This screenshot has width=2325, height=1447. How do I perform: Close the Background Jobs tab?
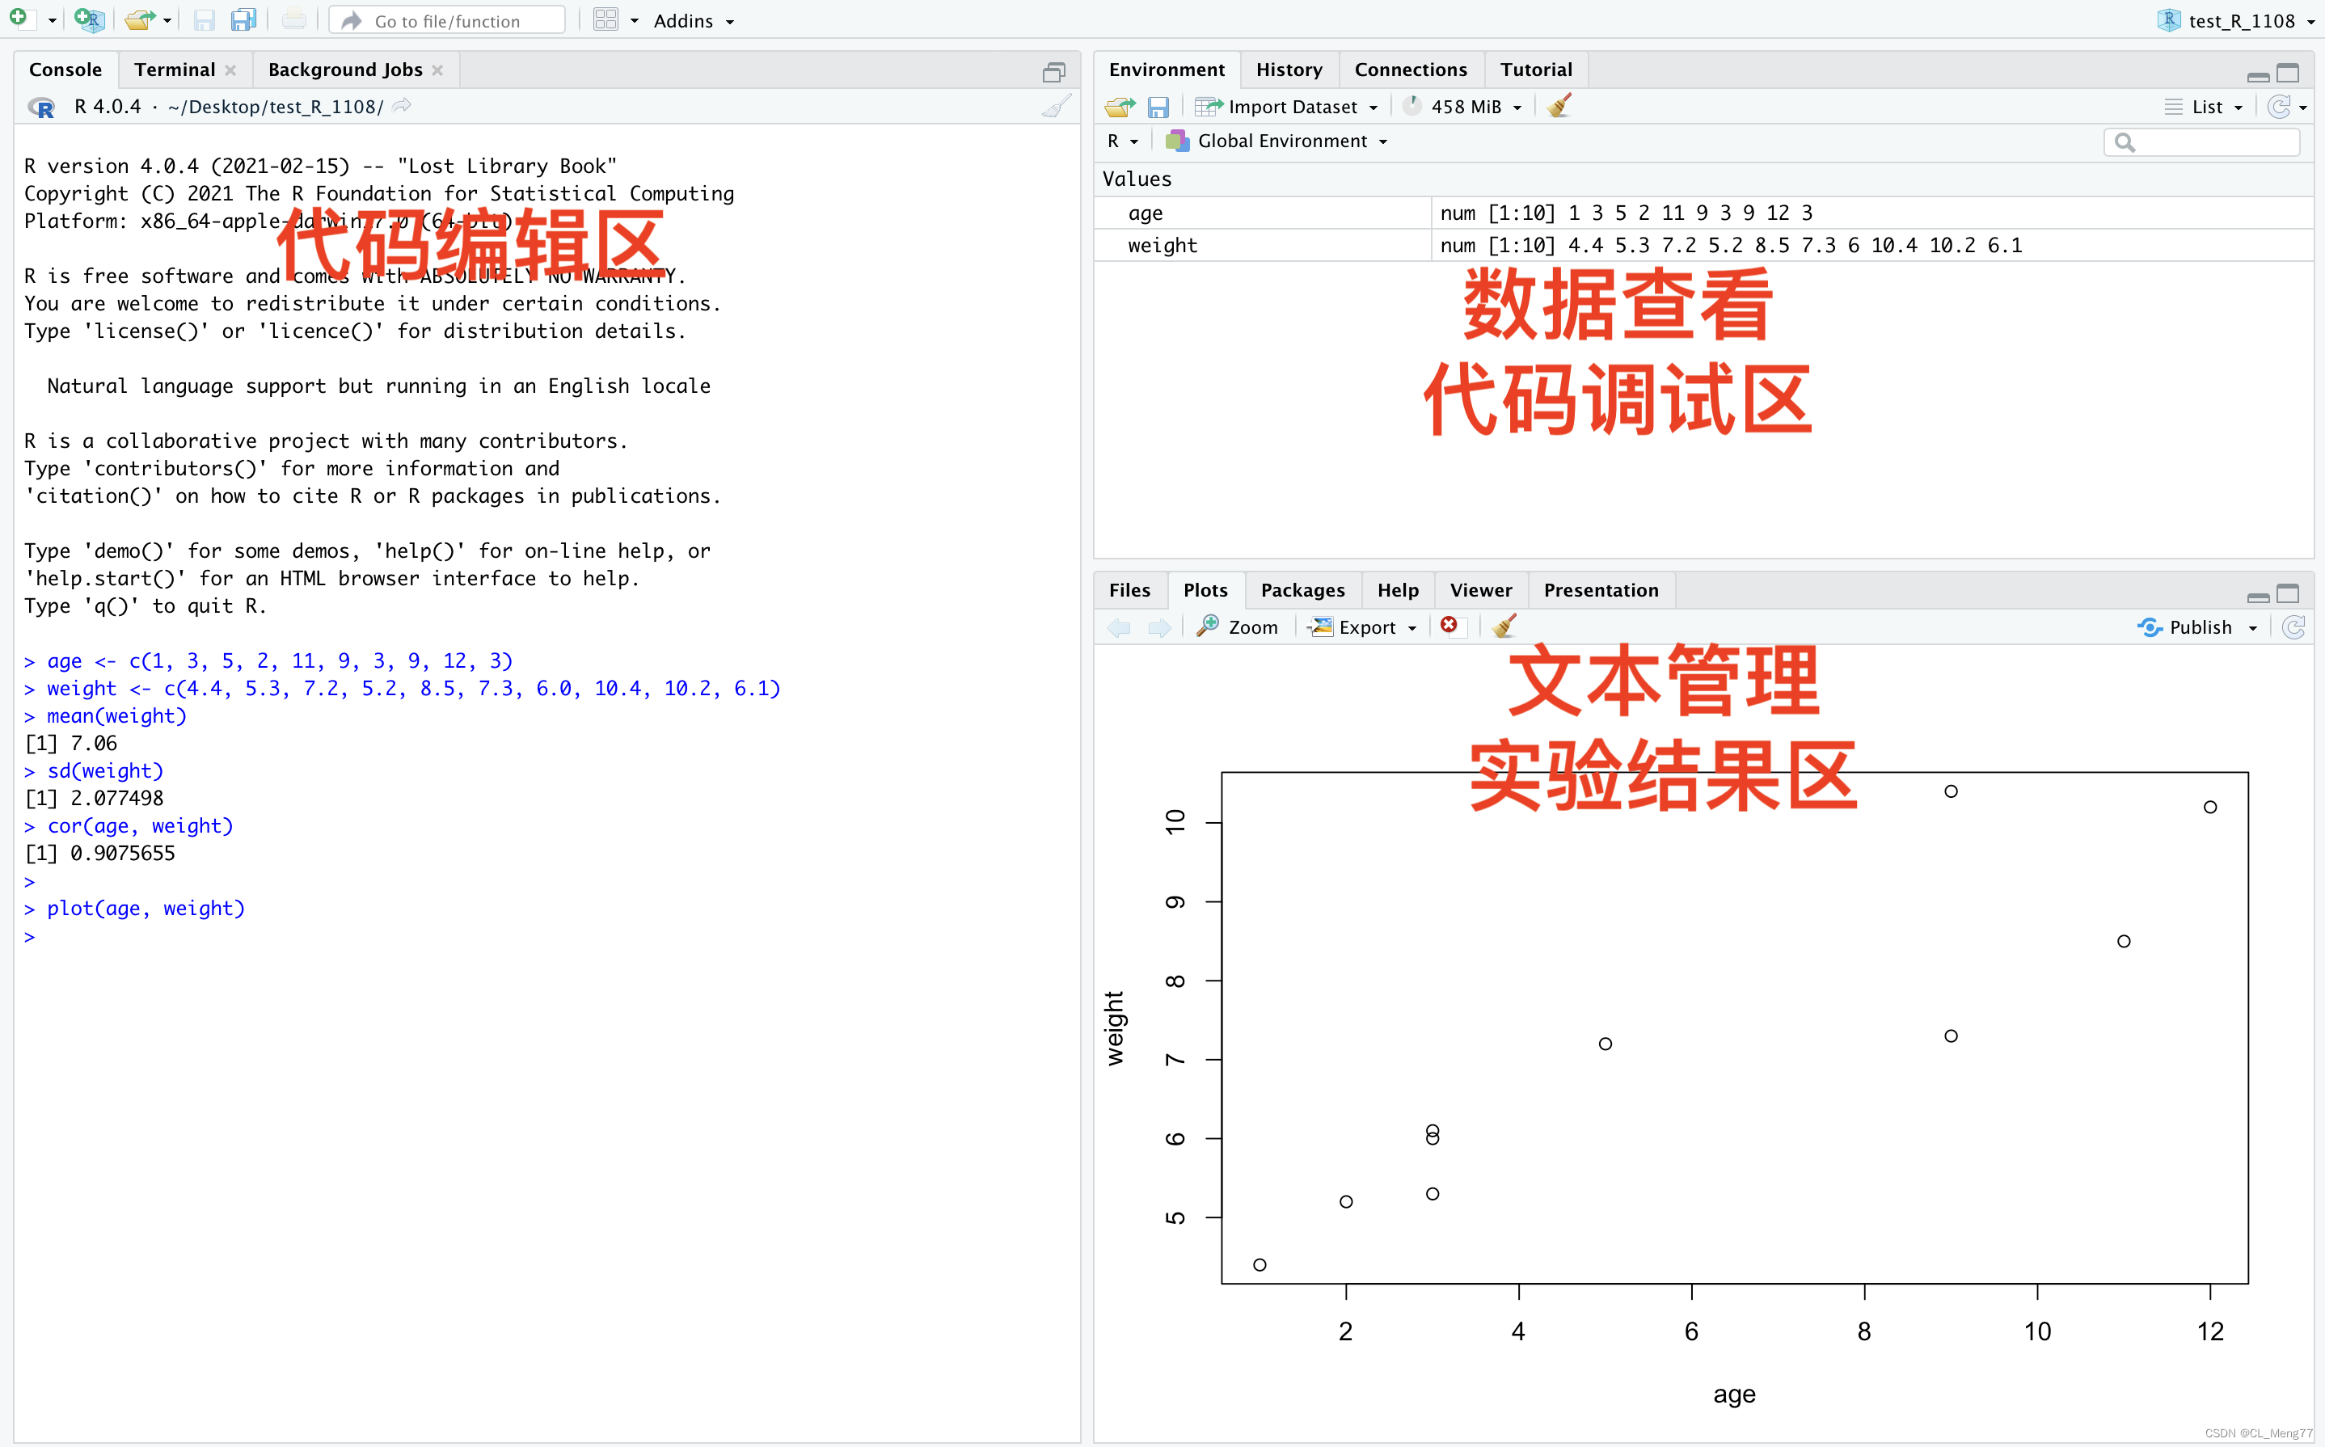point(437,70)
